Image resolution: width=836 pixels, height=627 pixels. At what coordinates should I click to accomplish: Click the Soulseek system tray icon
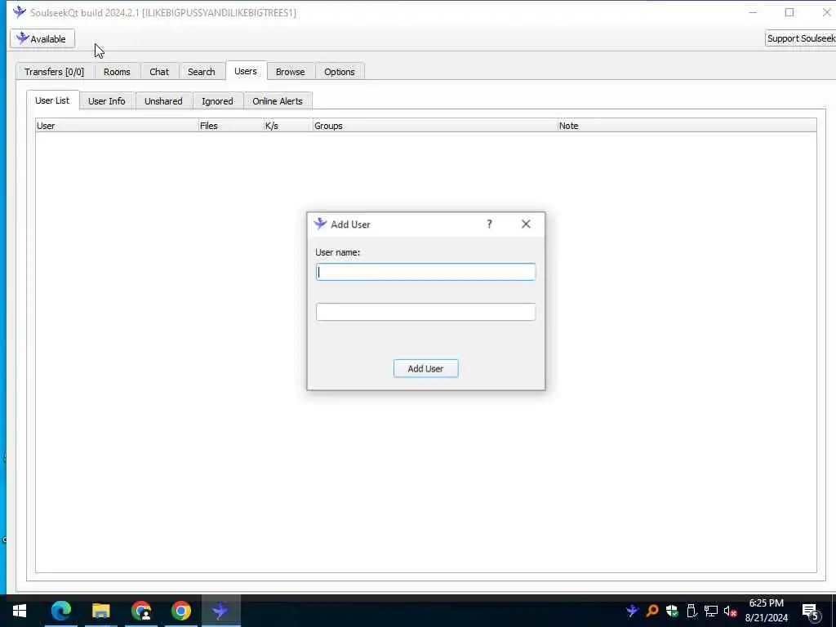633,611
